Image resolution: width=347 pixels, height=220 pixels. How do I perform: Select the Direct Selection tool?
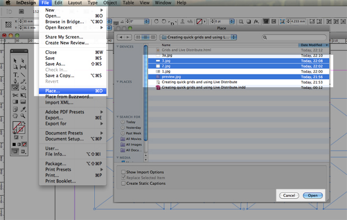coord(23,60)
